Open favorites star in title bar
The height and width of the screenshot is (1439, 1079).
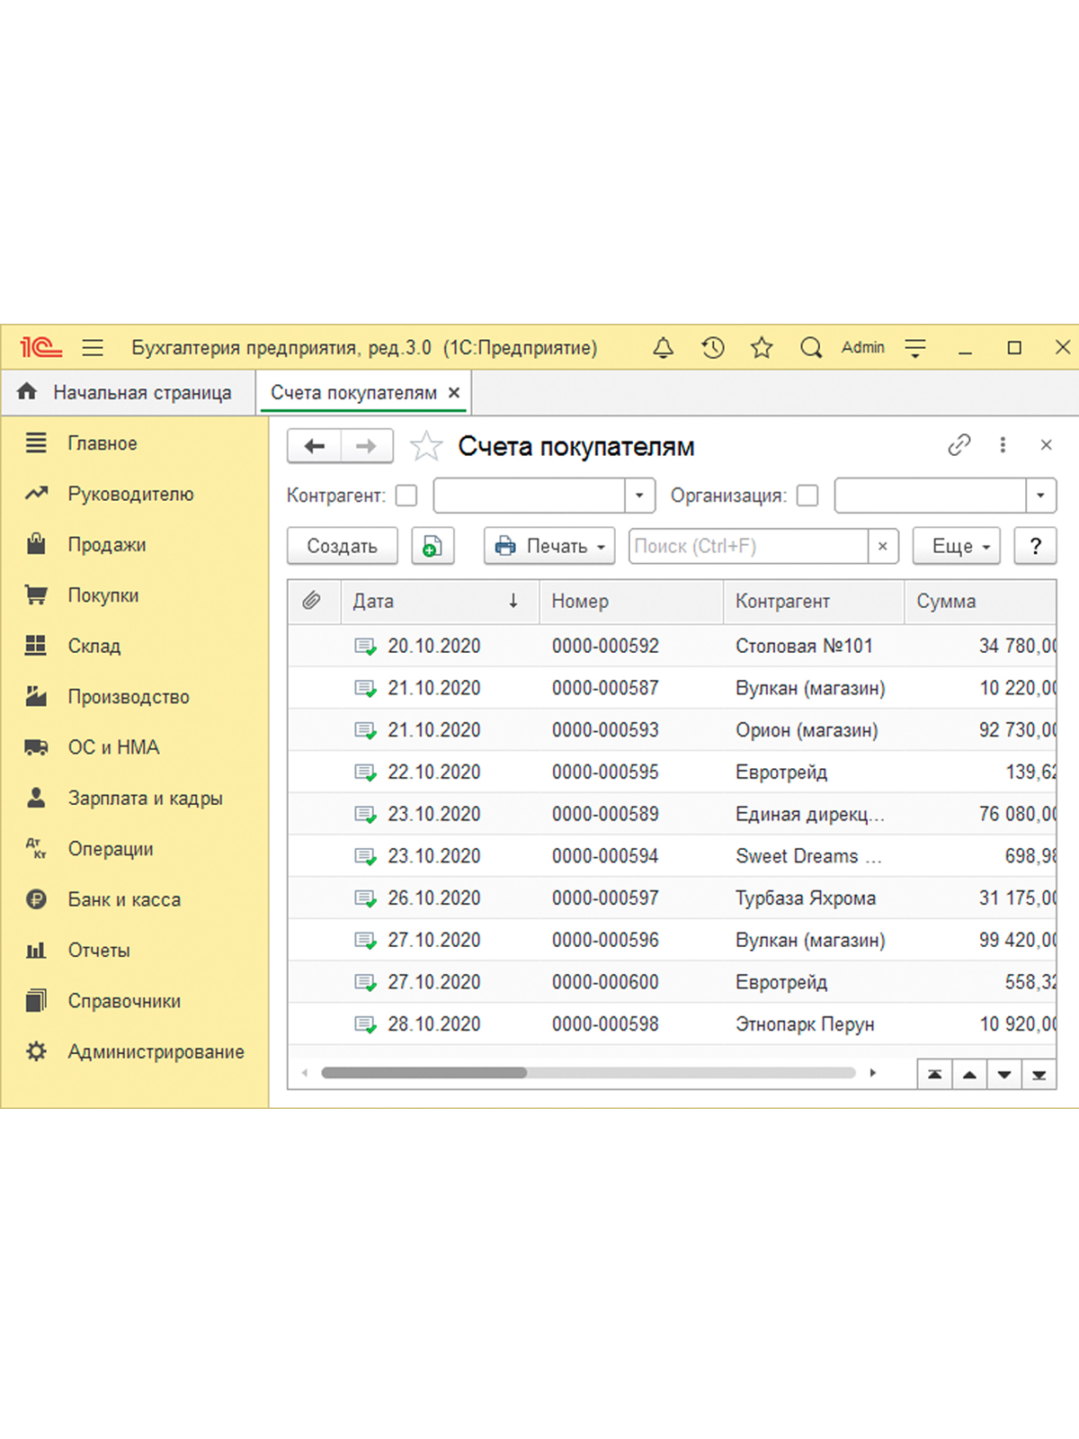[762, 347]
